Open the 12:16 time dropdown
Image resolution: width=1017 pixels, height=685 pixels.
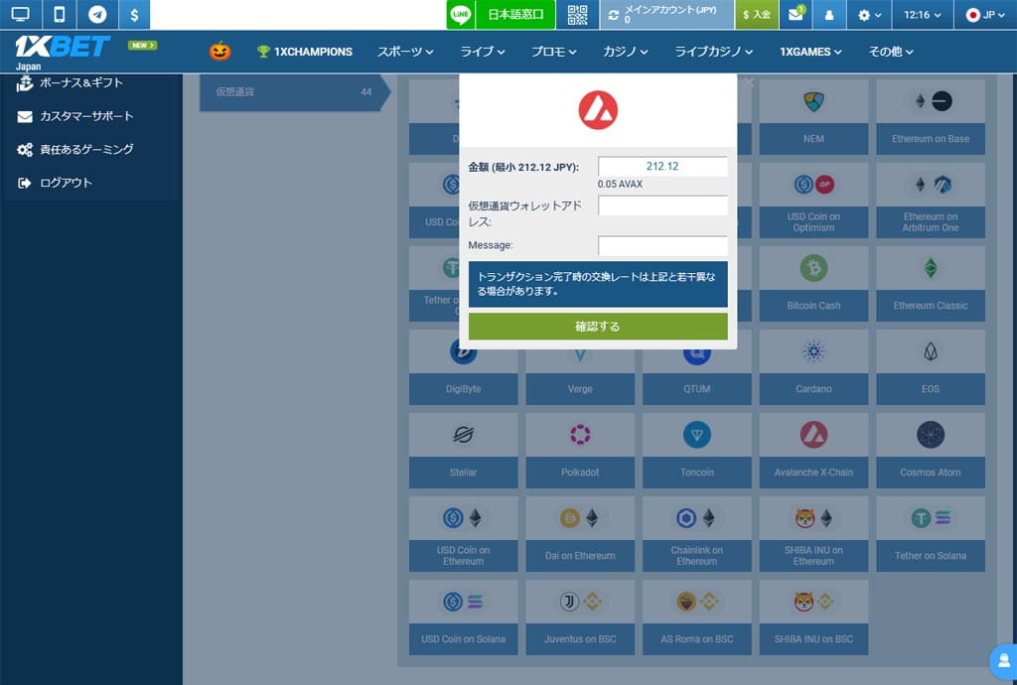click(923, 14)
